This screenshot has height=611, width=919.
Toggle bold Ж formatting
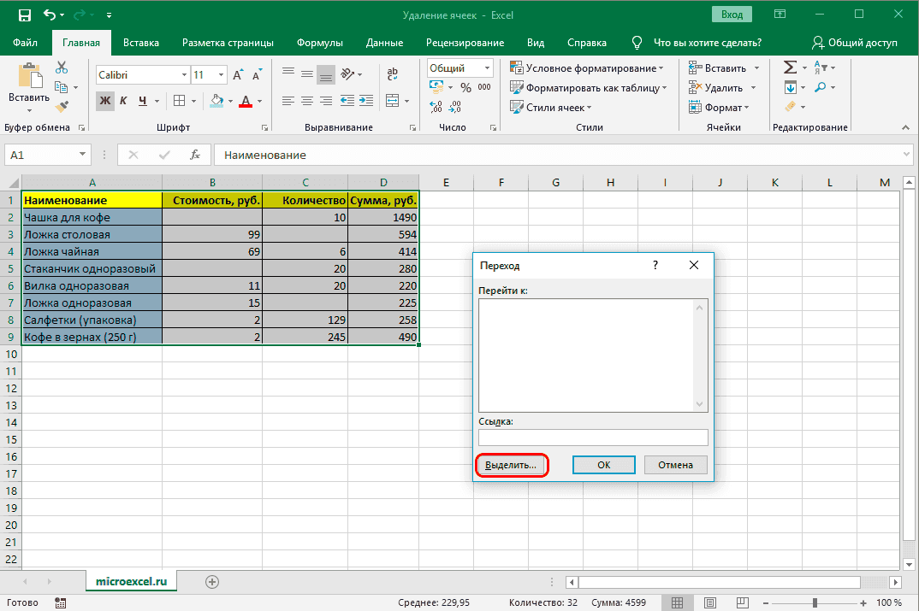(105, 101)
